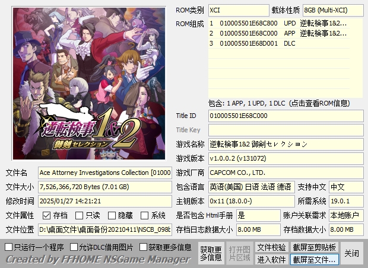368x268 pixels.
Task: Check the 获取更多信息 checkbox
Action: pos(143,247)
